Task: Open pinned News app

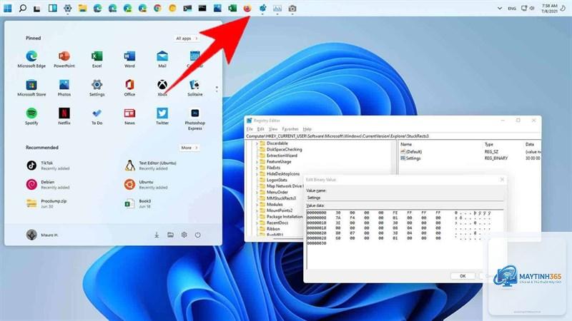Action: point(129,116)
